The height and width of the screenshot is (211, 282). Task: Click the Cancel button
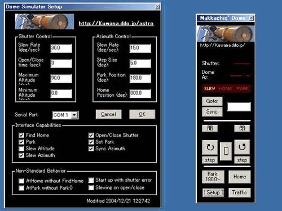(x=109, y=114)
